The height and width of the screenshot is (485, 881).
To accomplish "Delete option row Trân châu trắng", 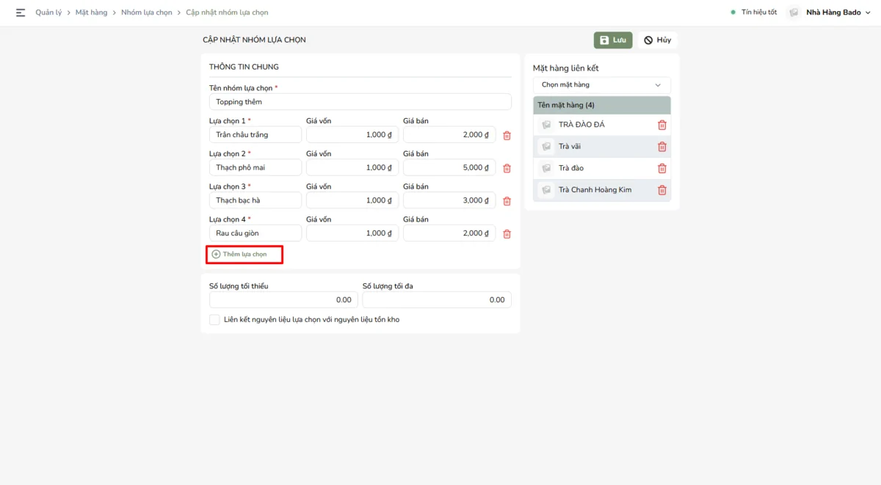I will (507, 135).
